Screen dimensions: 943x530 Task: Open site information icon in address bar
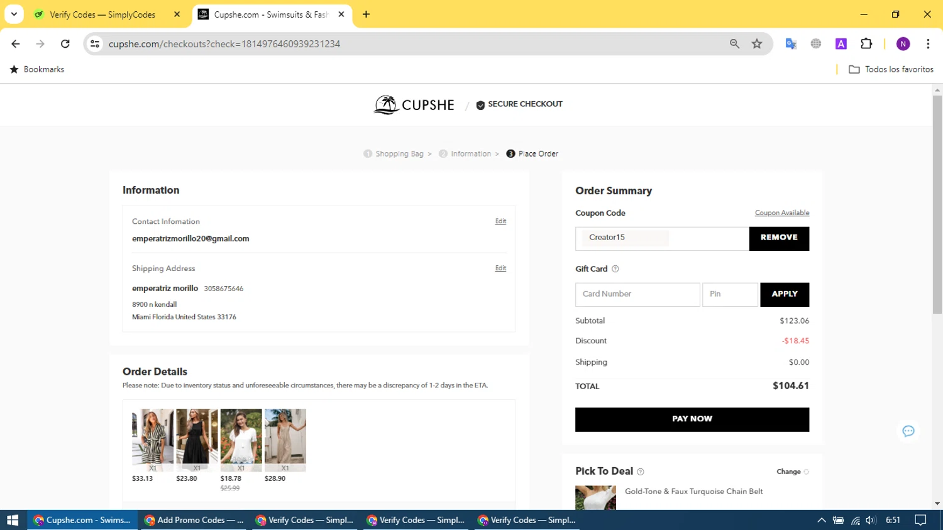coord(95,44)
